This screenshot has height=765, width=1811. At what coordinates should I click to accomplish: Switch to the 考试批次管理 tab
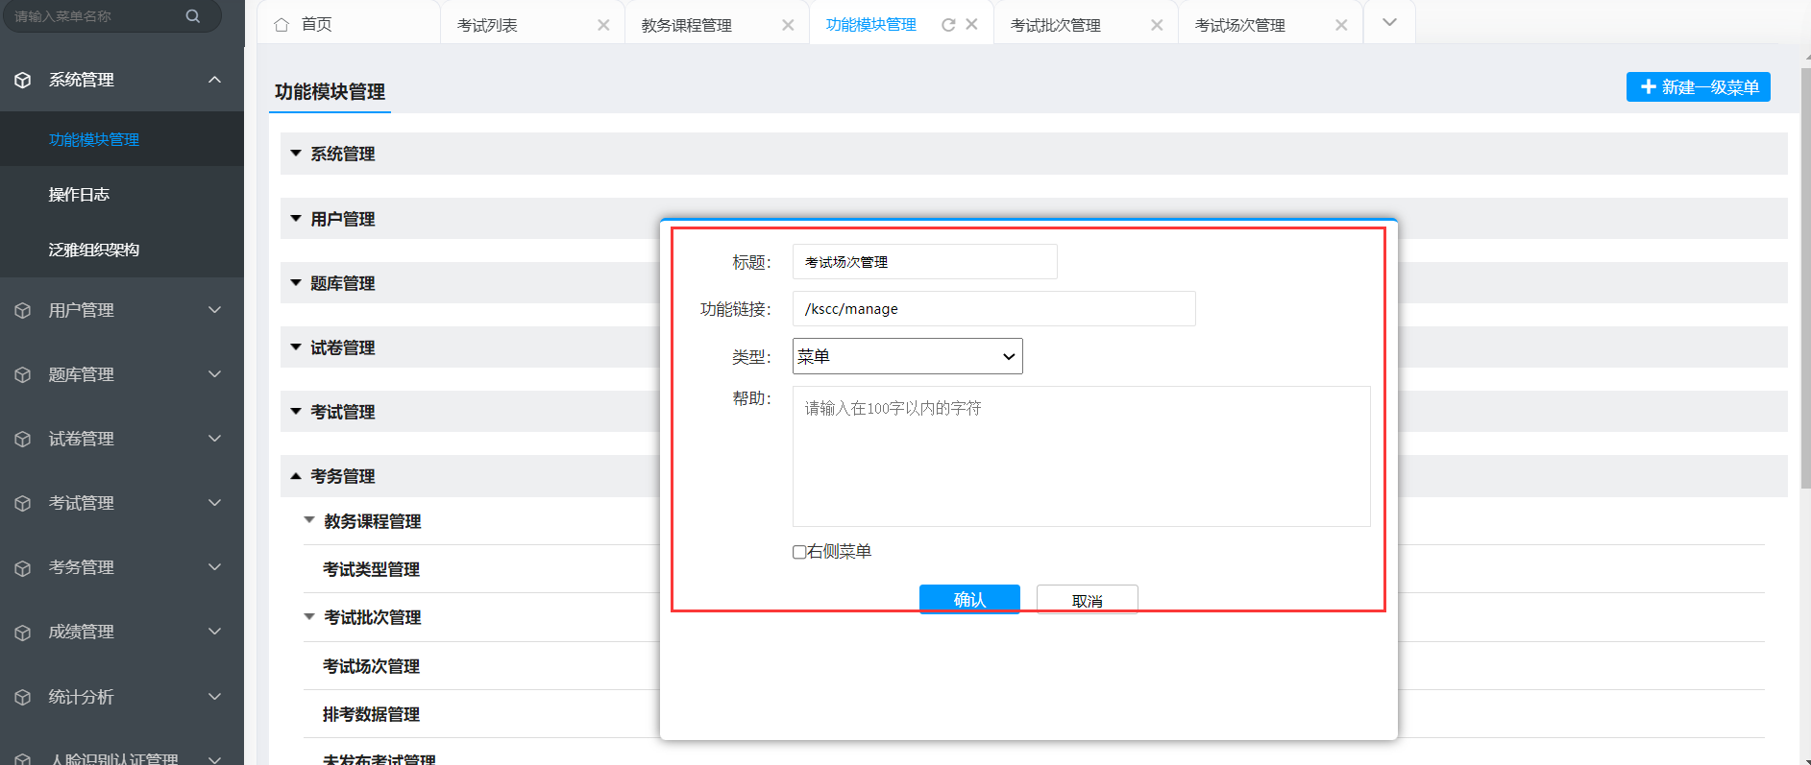pos(1056,25)
